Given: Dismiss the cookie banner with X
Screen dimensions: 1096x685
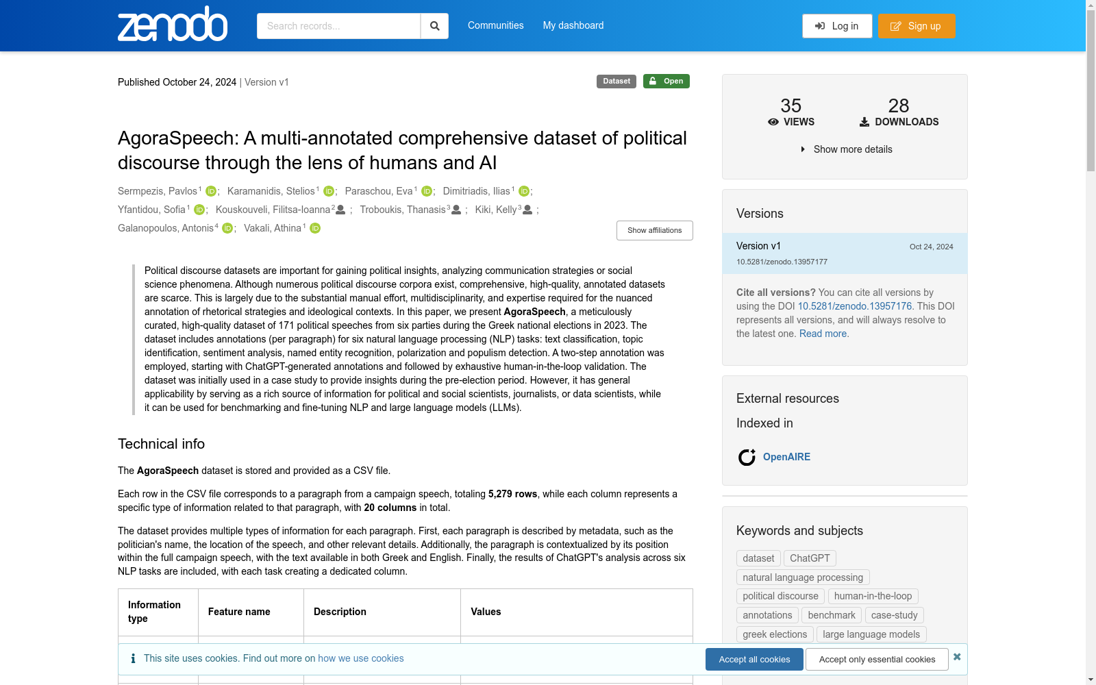Looking at the screenshot, I should click(x=957, y=657).
